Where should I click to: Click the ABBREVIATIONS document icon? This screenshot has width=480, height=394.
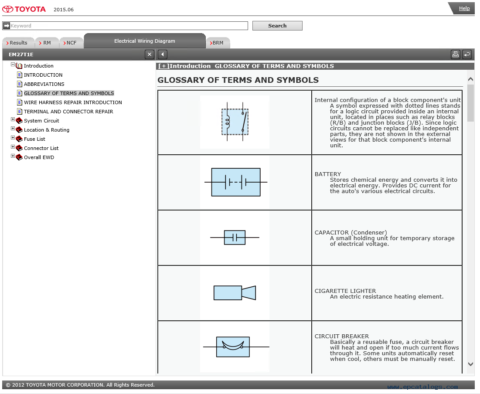click(20, 84)
